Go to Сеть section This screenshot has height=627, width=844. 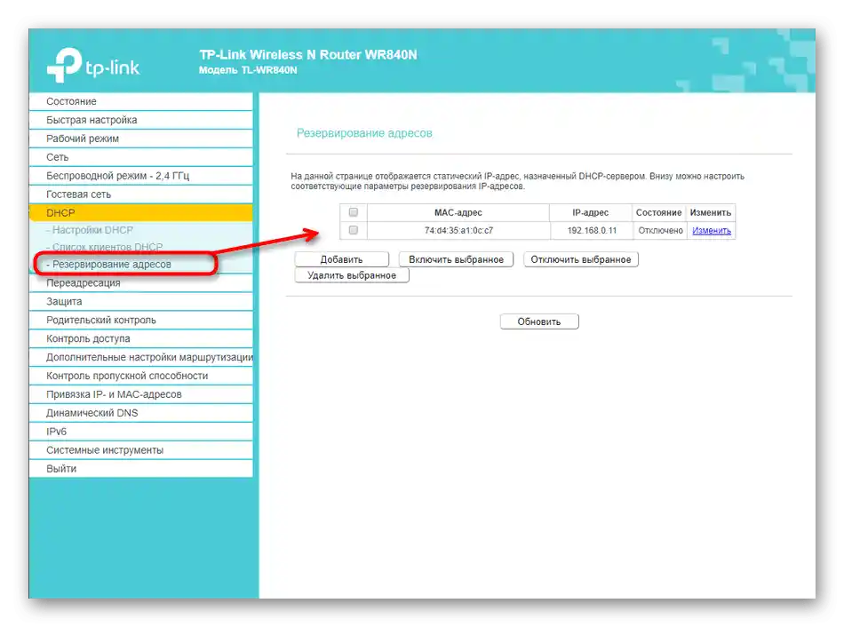[141, 157]
